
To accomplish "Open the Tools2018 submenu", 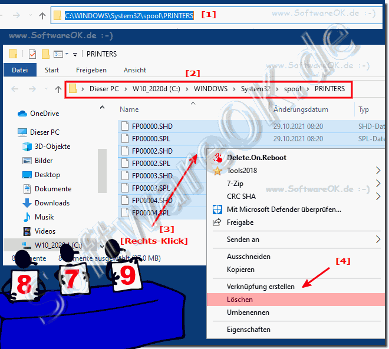I will coord(296,171).
